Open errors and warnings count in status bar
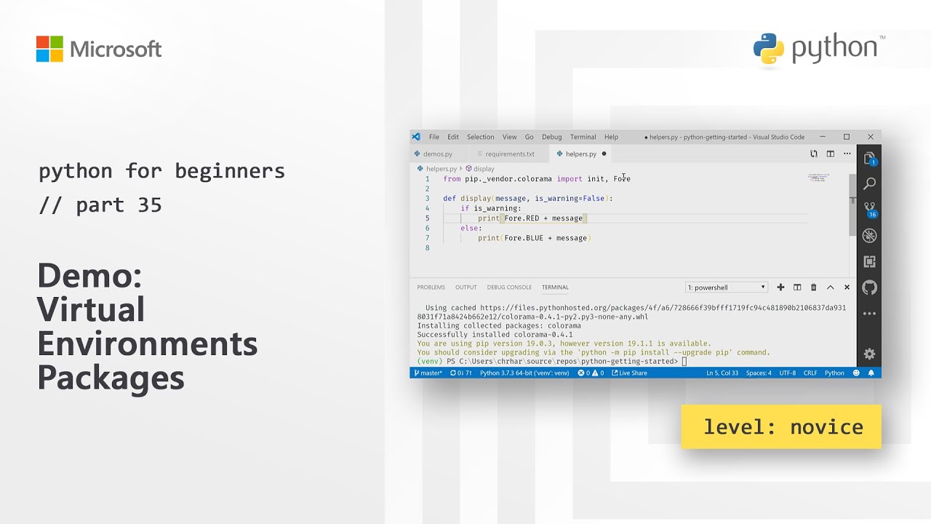The height and width of the screenshot is (524, 931). tap(591, 373)
